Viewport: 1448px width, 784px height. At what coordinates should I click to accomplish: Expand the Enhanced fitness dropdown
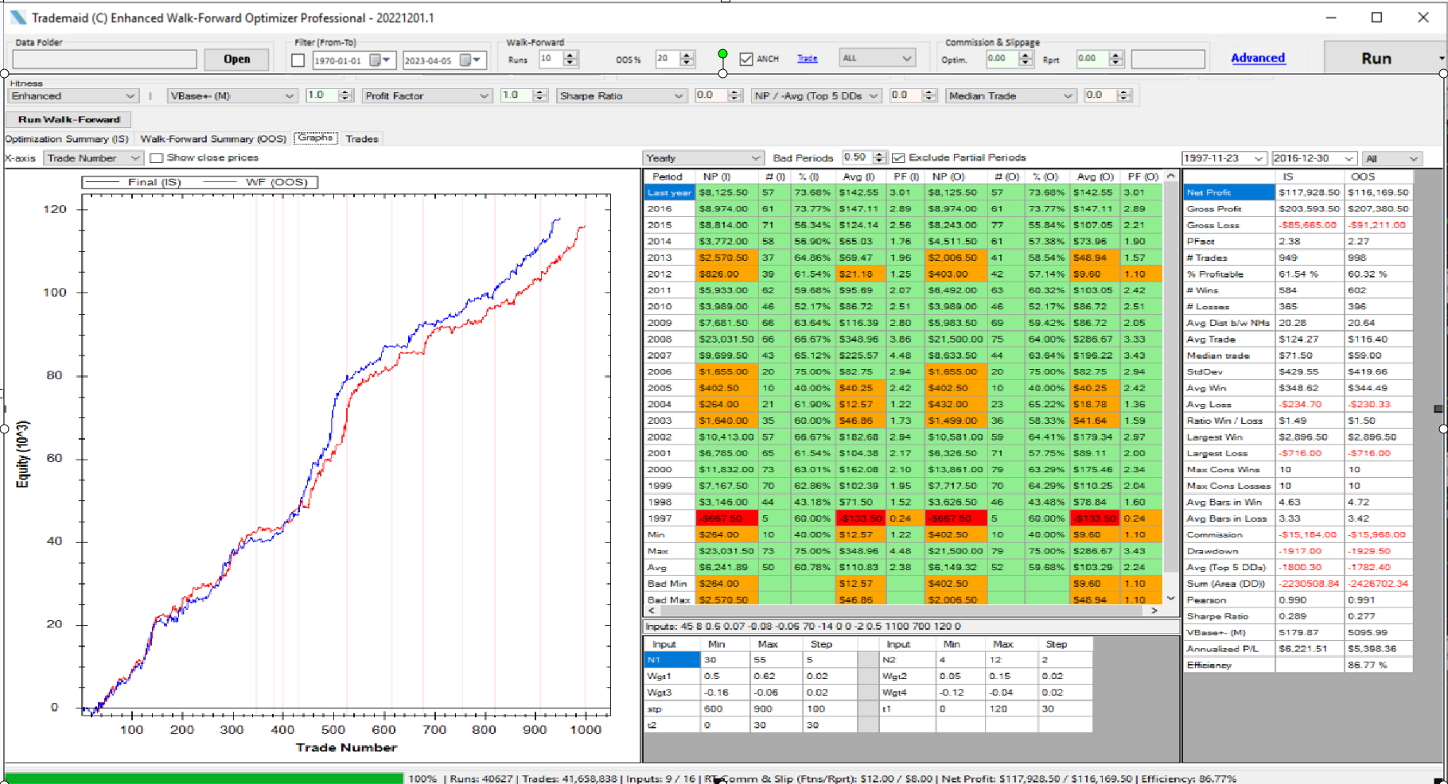(130, 96)
